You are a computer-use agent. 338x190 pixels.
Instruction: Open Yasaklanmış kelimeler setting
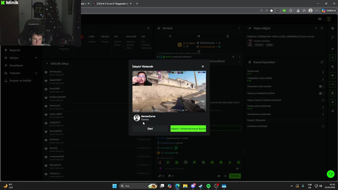coord(285,114)
